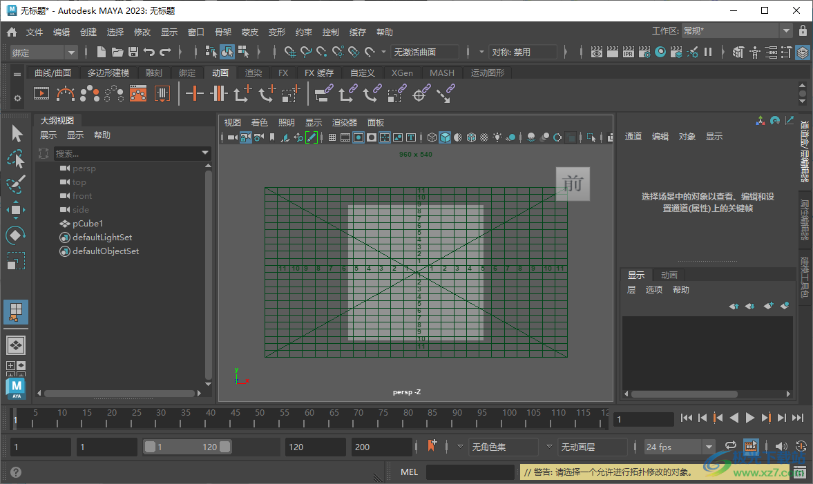Click the Ghost shelf icon with orange dot
Screen dimensions: 813x484
(90, 94)
